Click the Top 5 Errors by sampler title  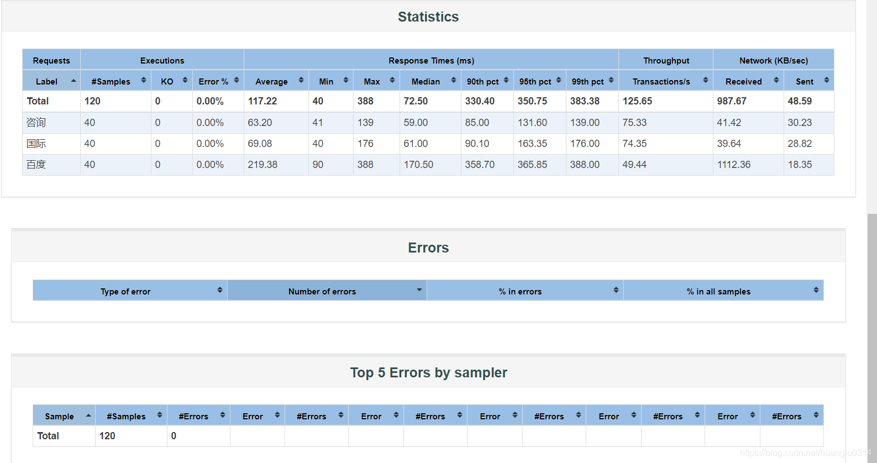pos(428,373)
